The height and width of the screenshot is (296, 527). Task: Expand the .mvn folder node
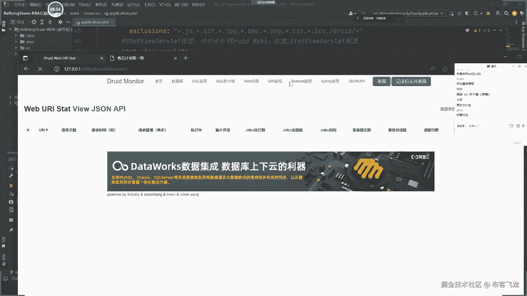(16, 42)
